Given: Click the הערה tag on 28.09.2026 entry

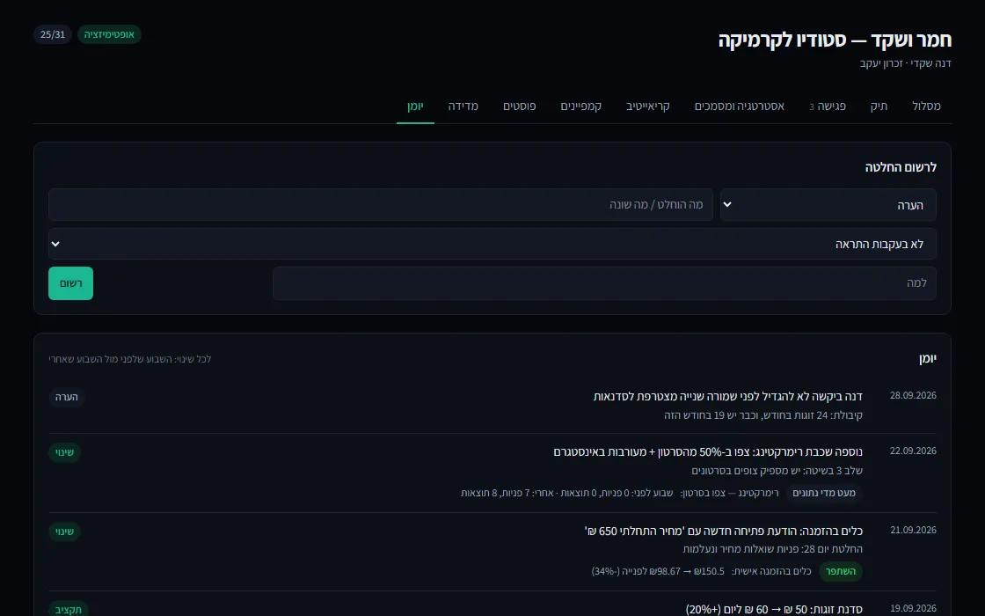Looking at the screenshot, I should pyautogui.click(x=67, y=397).
